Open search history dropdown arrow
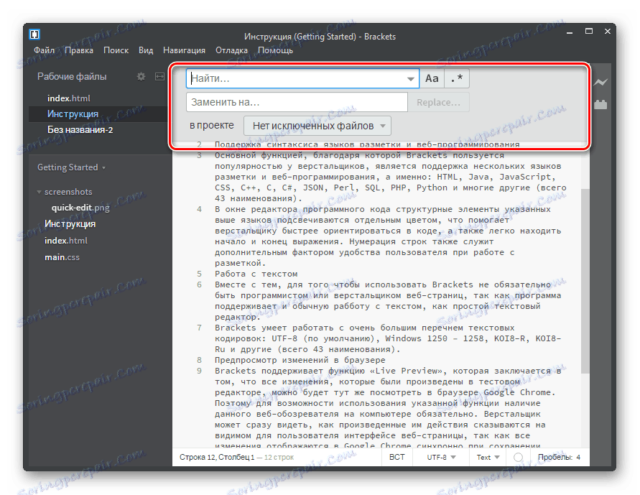 (411, 79)
